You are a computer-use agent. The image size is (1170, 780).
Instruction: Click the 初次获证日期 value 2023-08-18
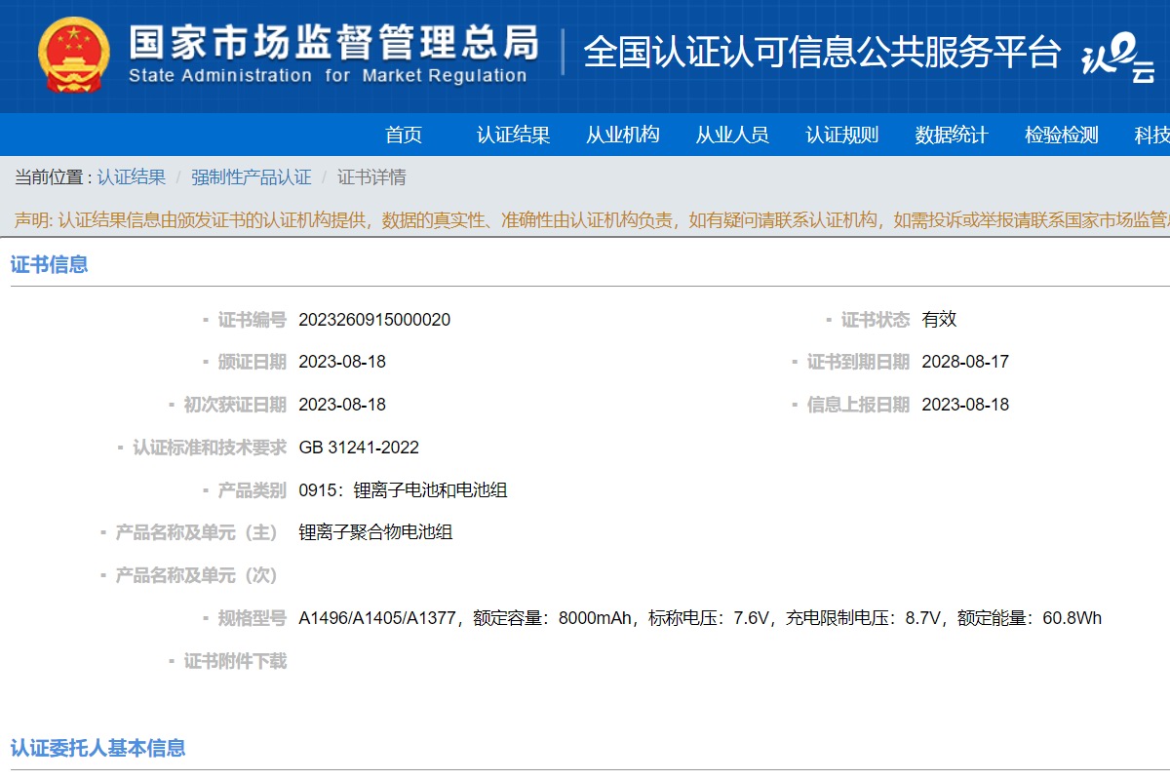click(x=342, y=405)
